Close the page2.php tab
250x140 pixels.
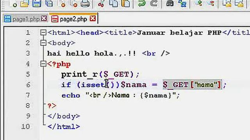pos(93,19)
